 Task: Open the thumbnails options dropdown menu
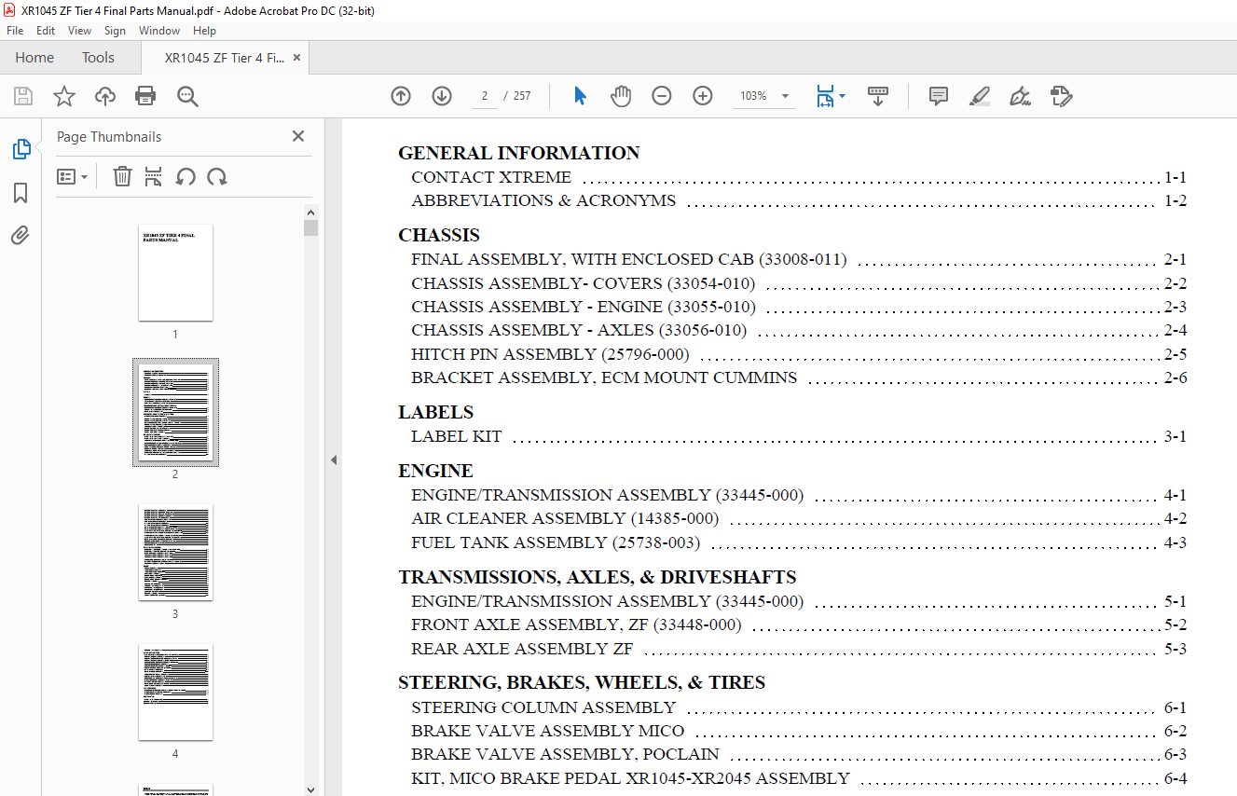(72, 176)
